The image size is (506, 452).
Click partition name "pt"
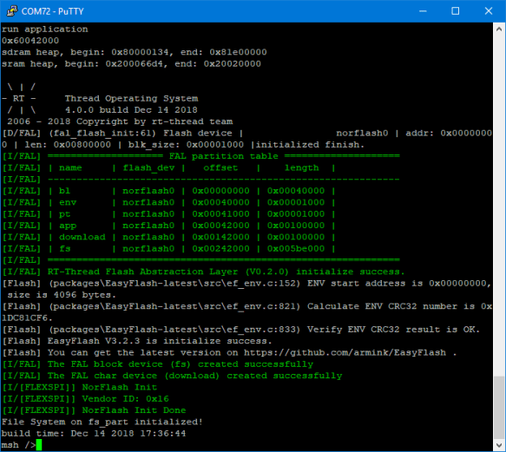coord(64,214)
